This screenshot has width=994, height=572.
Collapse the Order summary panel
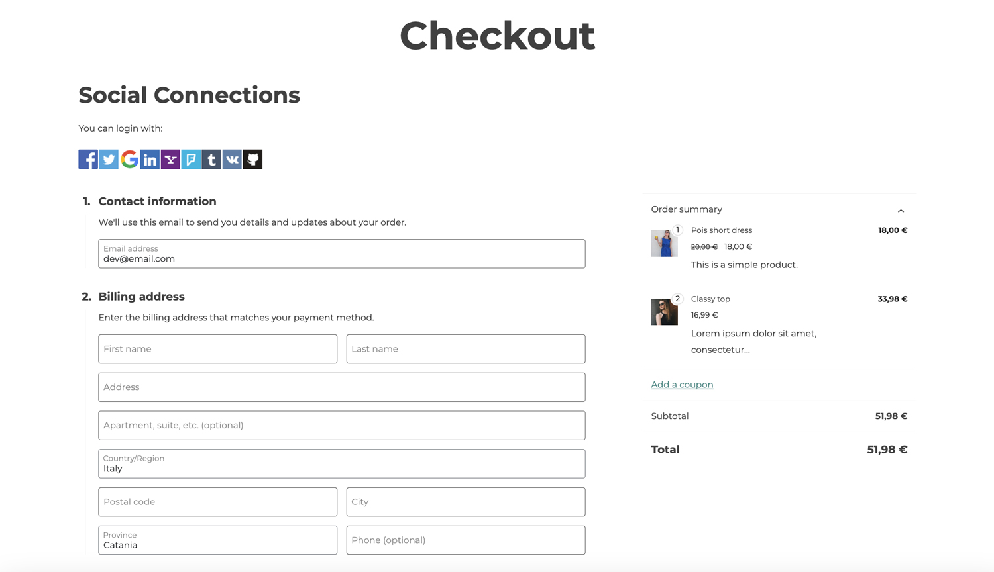click(901, 211)
